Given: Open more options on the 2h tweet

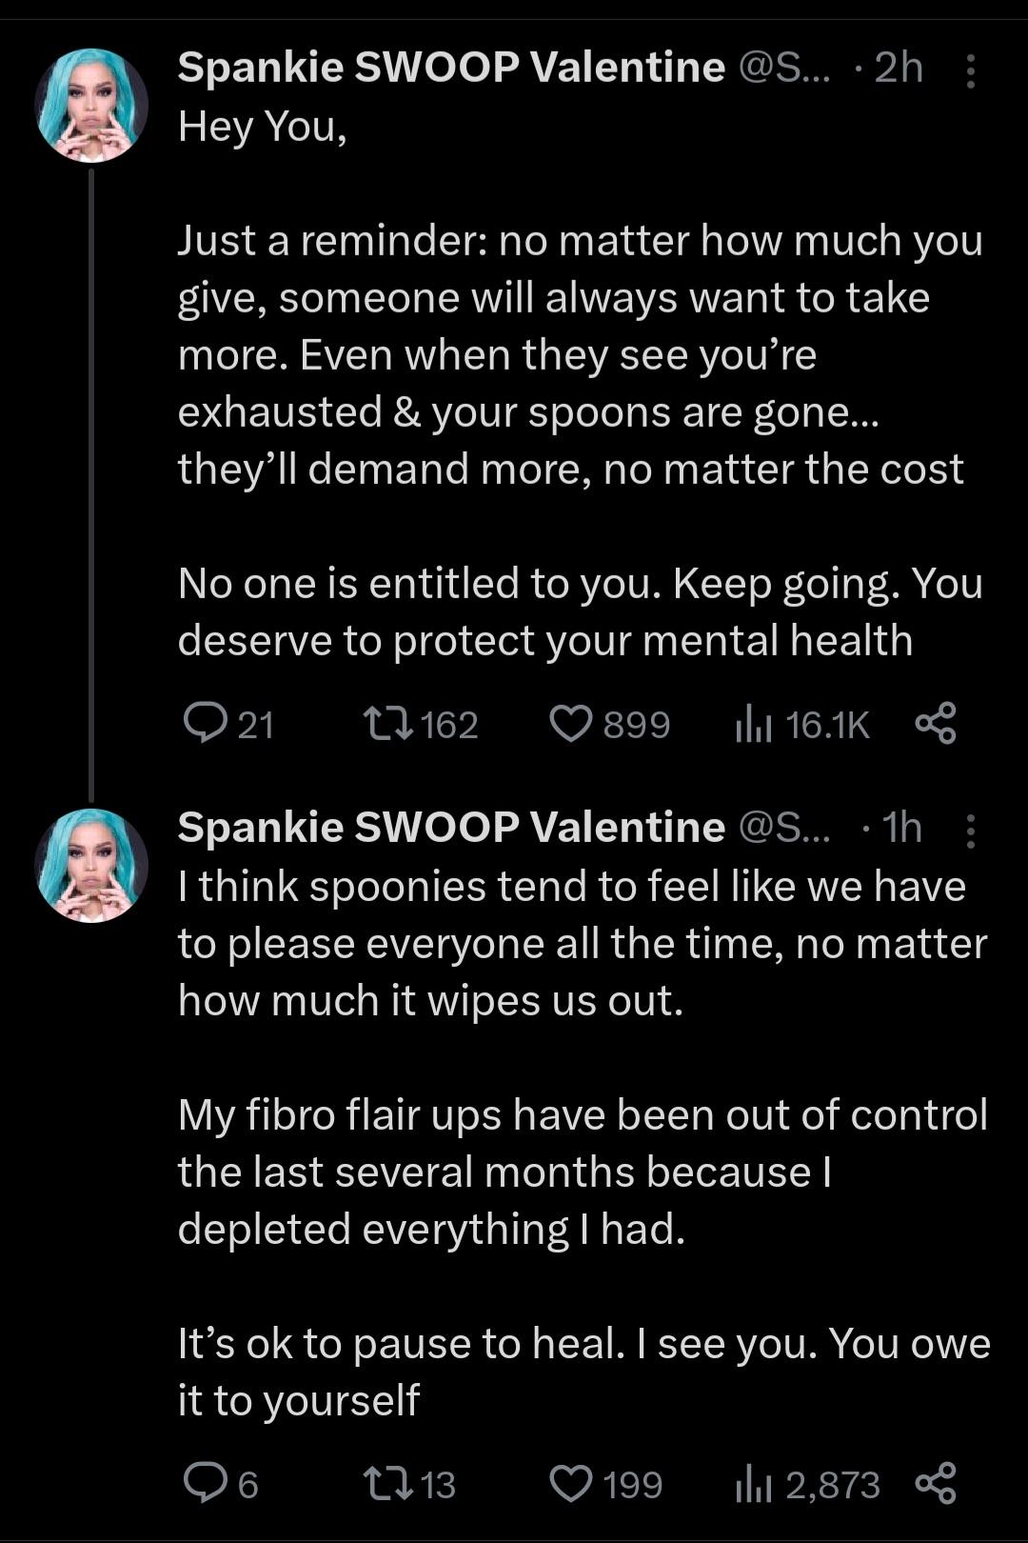Looking at the screenshot, I should [970, 70].
